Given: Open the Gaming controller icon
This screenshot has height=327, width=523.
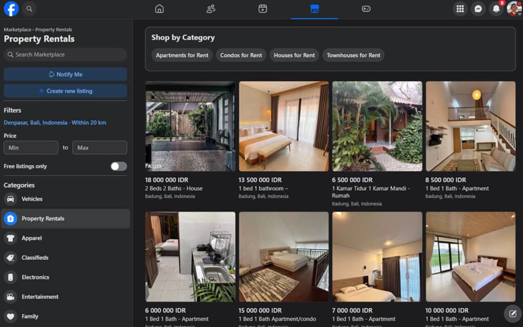Looking at the screenshot, I should pos(366,9).
